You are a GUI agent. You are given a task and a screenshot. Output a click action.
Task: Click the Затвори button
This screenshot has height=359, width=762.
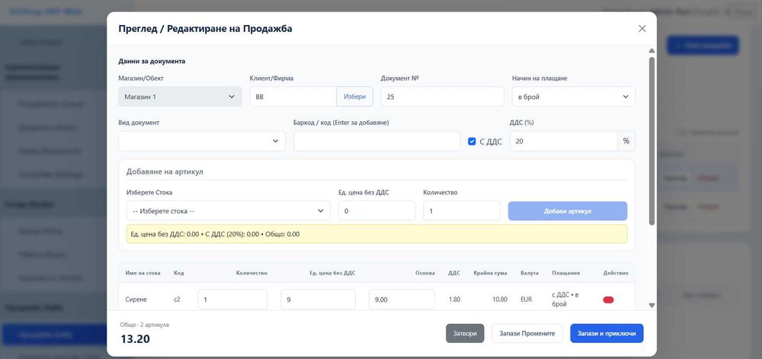(465, 334)
